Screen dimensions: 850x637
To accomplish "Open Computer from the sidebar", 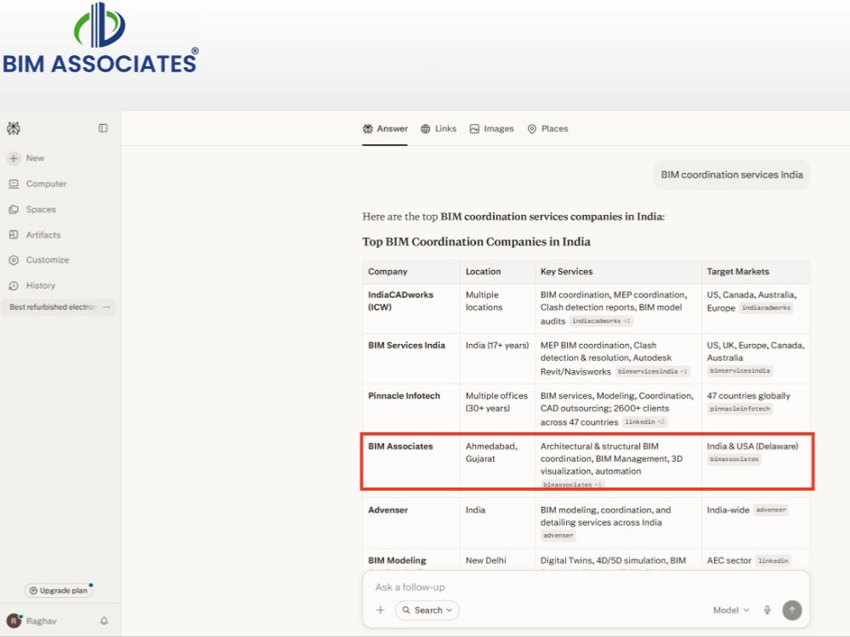I will coord(37,183).
